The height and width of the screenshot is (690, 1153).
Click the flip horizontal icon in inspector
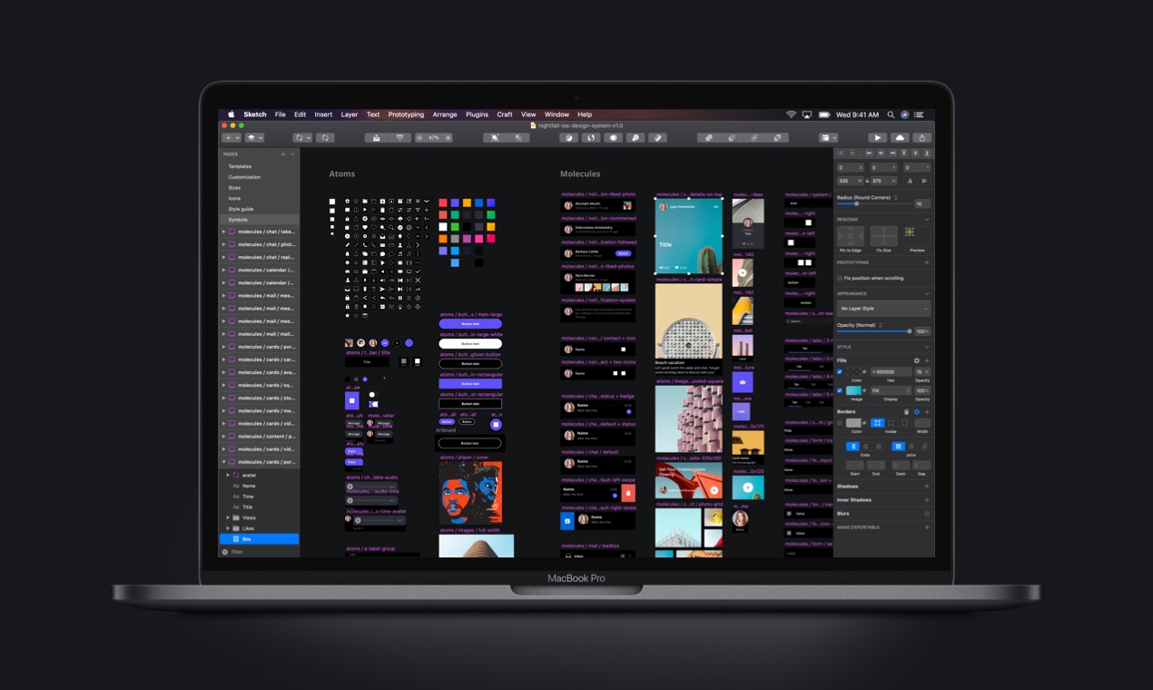click(911, 181)
